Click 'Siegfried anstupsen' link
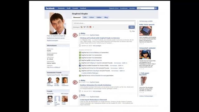The image size is (199, 112). (53, 40)
